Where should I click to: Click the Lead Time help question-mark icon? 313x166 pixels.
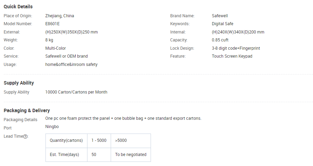25,136
